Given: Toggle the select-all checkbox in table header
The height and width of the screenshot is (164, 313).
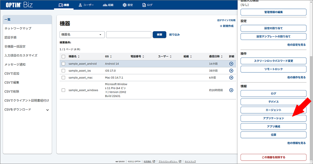Looking at the screenshot, I should point(63,57).
